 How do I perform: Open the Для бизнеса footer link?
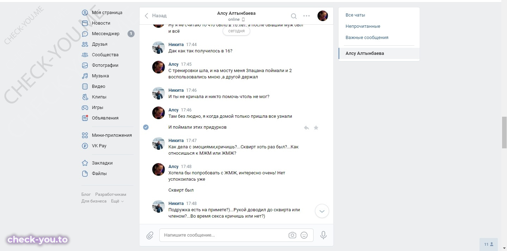(x=94, y=201)
